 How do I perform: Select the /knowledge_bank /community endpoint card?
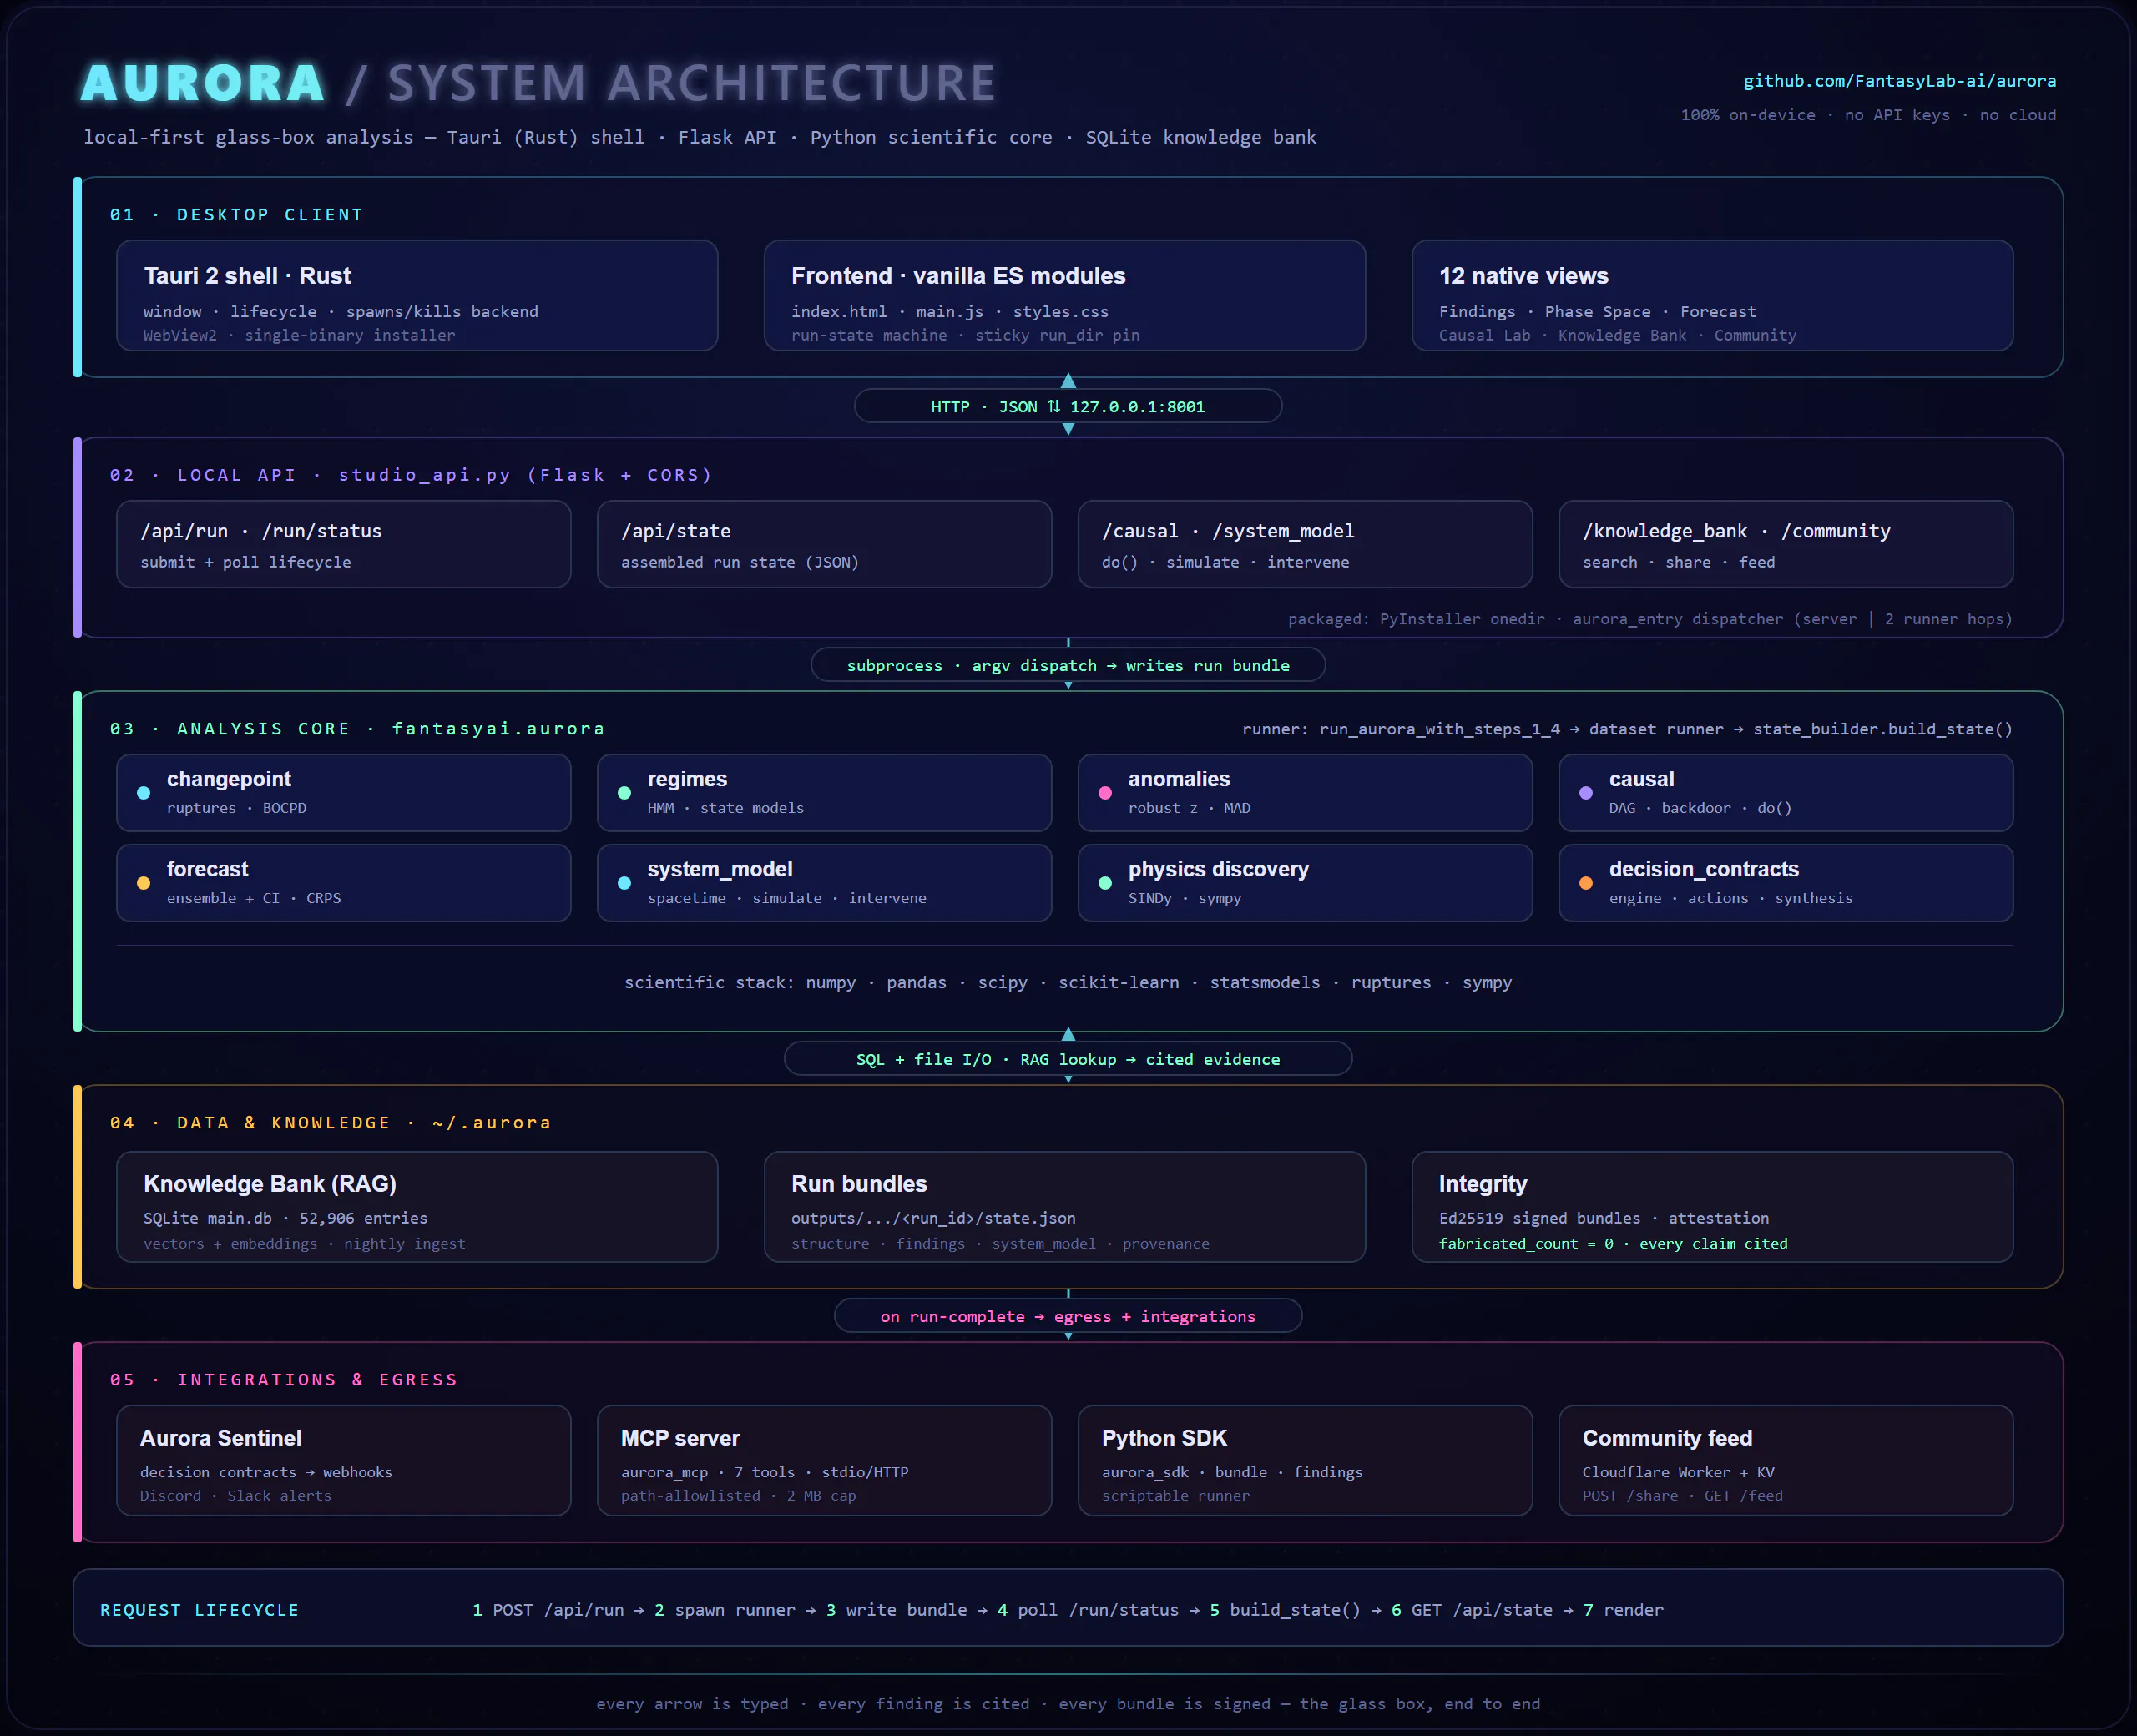click(1786, 544)
